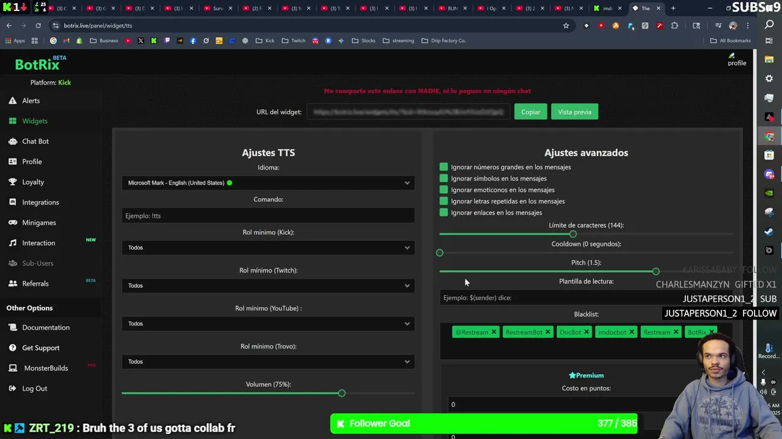Open Sub-Users in the sidebar
This screenshot has height=439, width=782.
coord(31,263)
